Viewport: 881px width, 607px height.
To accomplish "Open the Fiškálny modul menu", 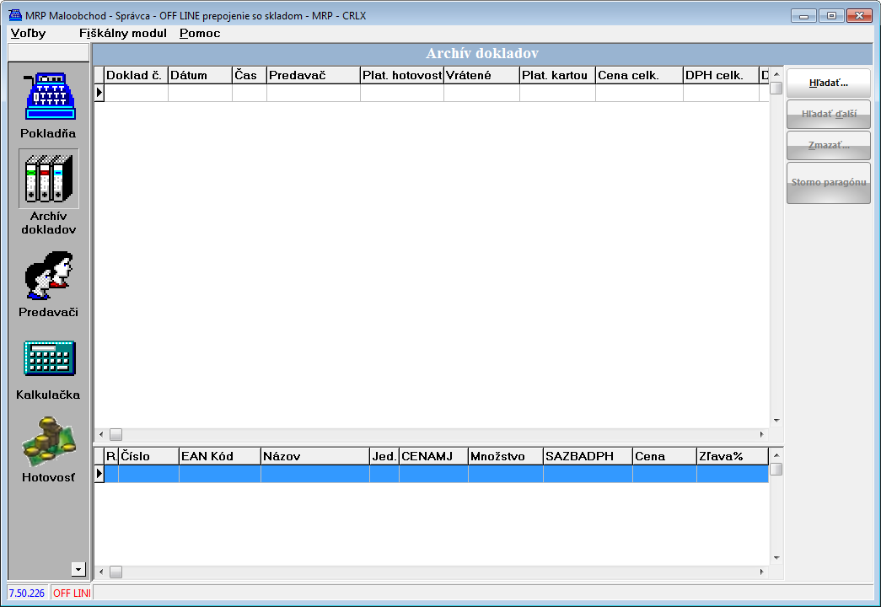I will coord(122,34).
